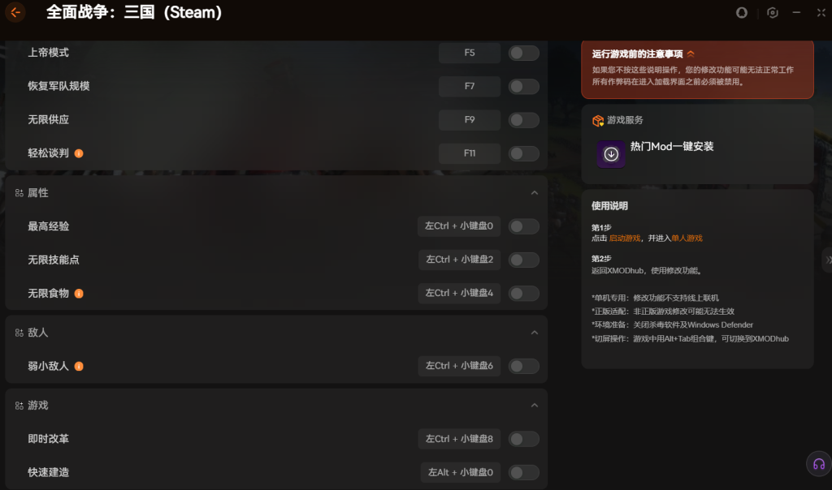Screen dimensions: 832x490
Task: Click the info icon beside 无限食物
Action: pos(79,294)
